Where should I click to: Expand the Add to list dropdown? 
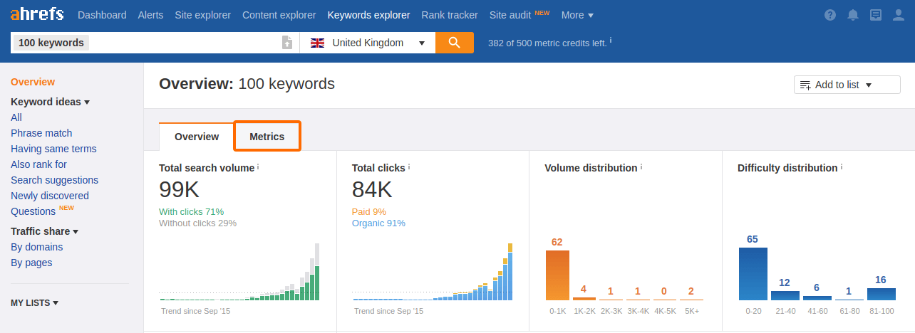837,85
